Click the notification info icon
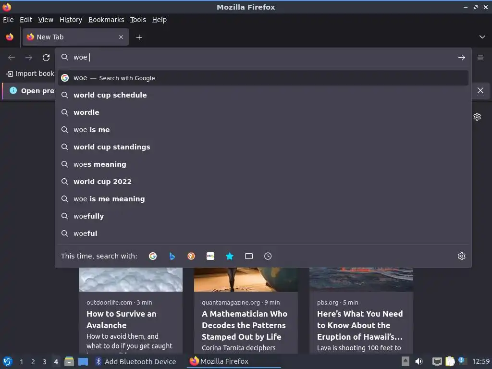Image resolution: width=492 pixels, height=369 pixels. pyautogui.click(x=13, y=90)
